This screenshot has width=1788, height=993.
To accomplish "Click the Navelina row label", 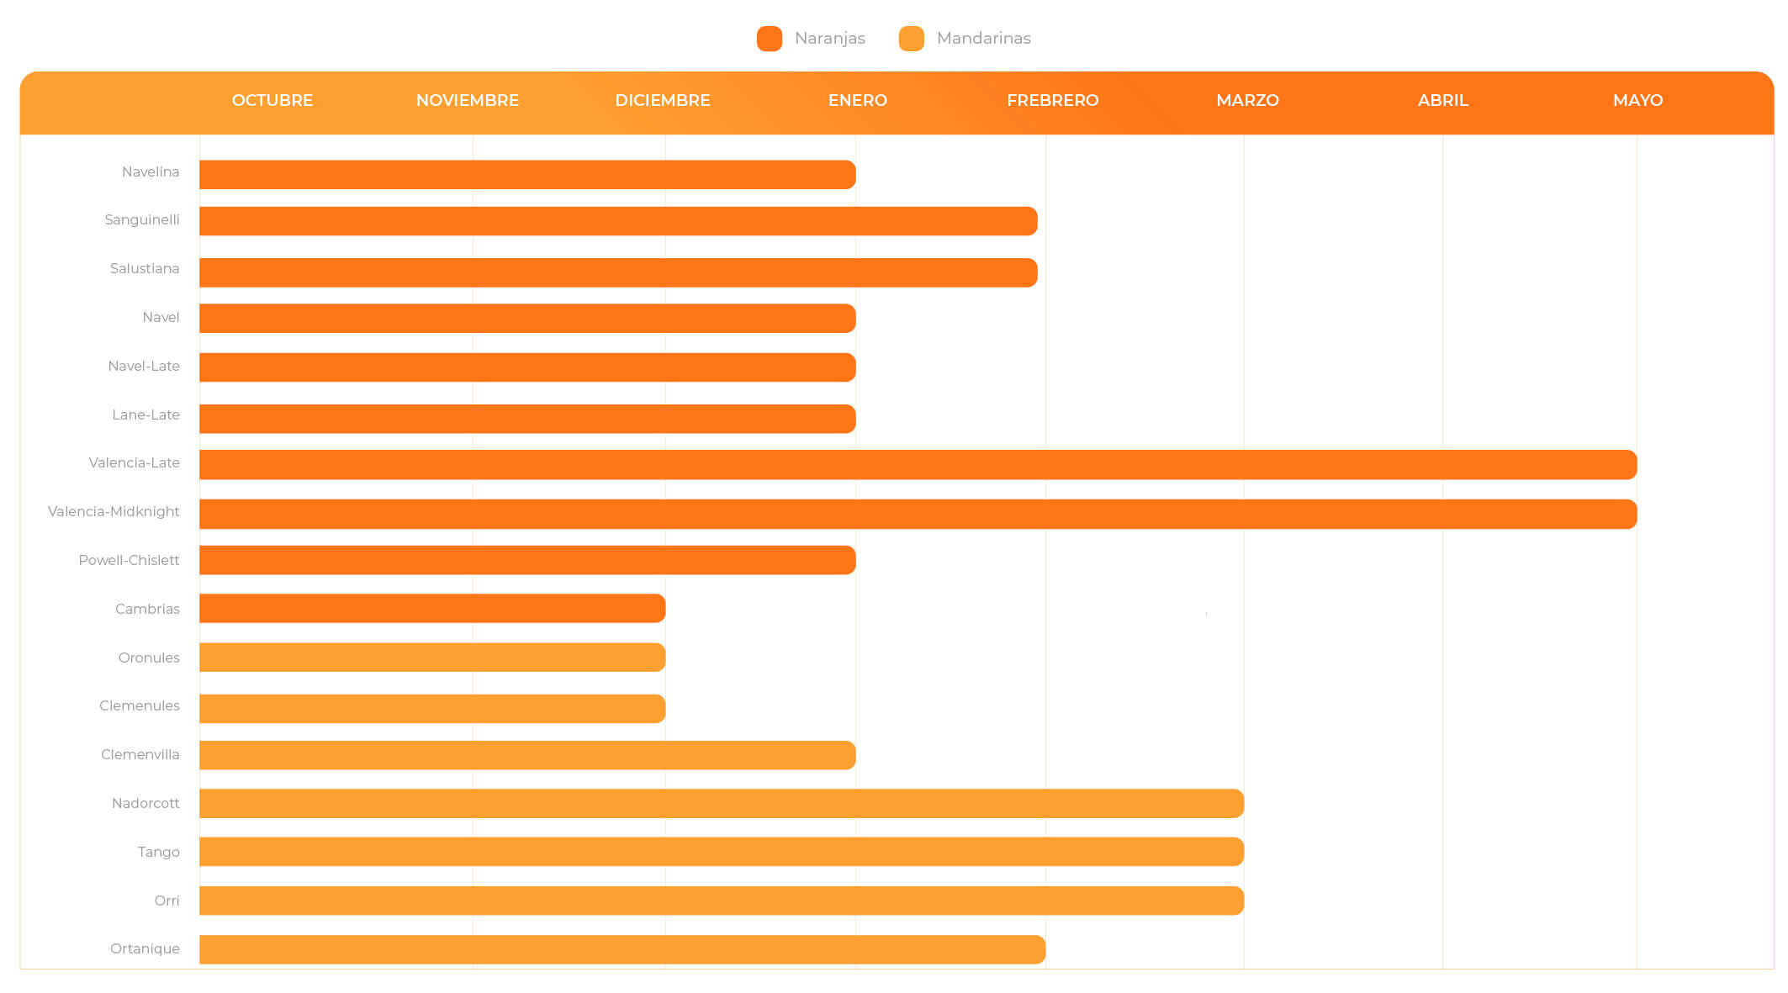I will pos(151,172).
